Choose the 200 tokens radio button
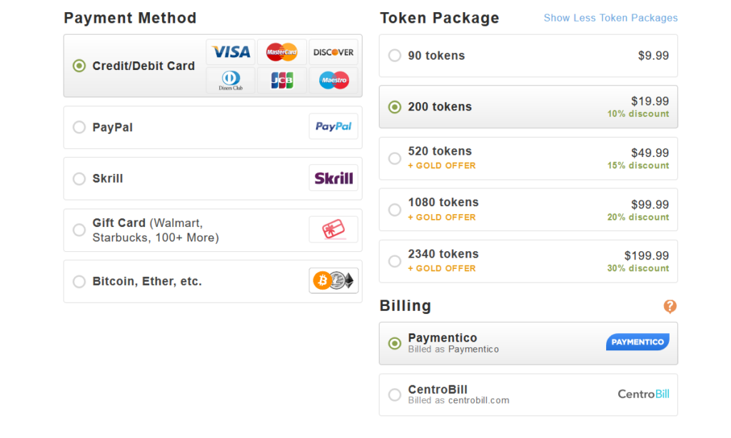Viewport: 731px width, 438px height. [x=395, y=107]
